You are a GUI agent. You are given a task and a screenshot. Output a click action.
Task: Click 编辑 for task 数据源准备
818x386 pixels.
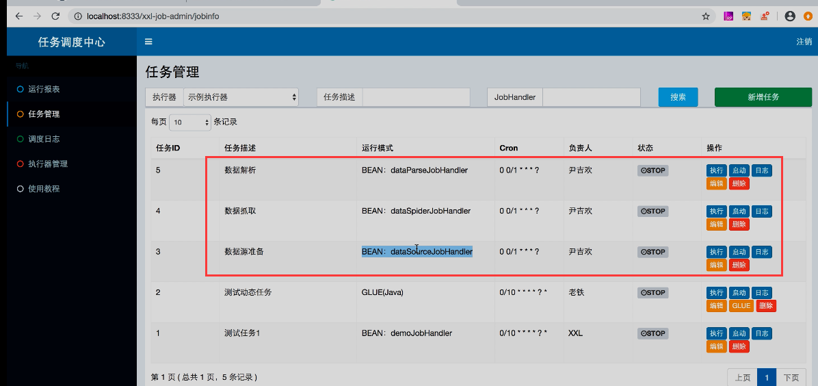click(x=716, y=265)
